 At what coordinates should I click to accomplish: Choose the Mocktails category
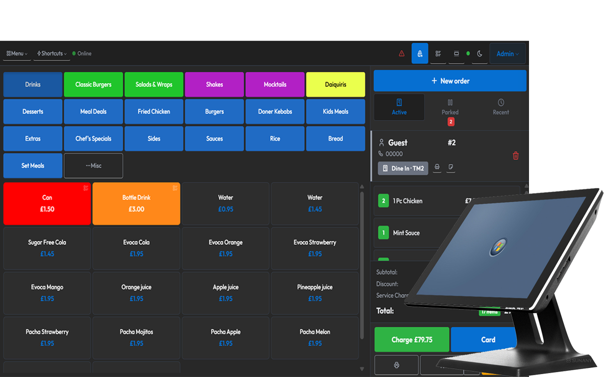[x=275, y=84]
